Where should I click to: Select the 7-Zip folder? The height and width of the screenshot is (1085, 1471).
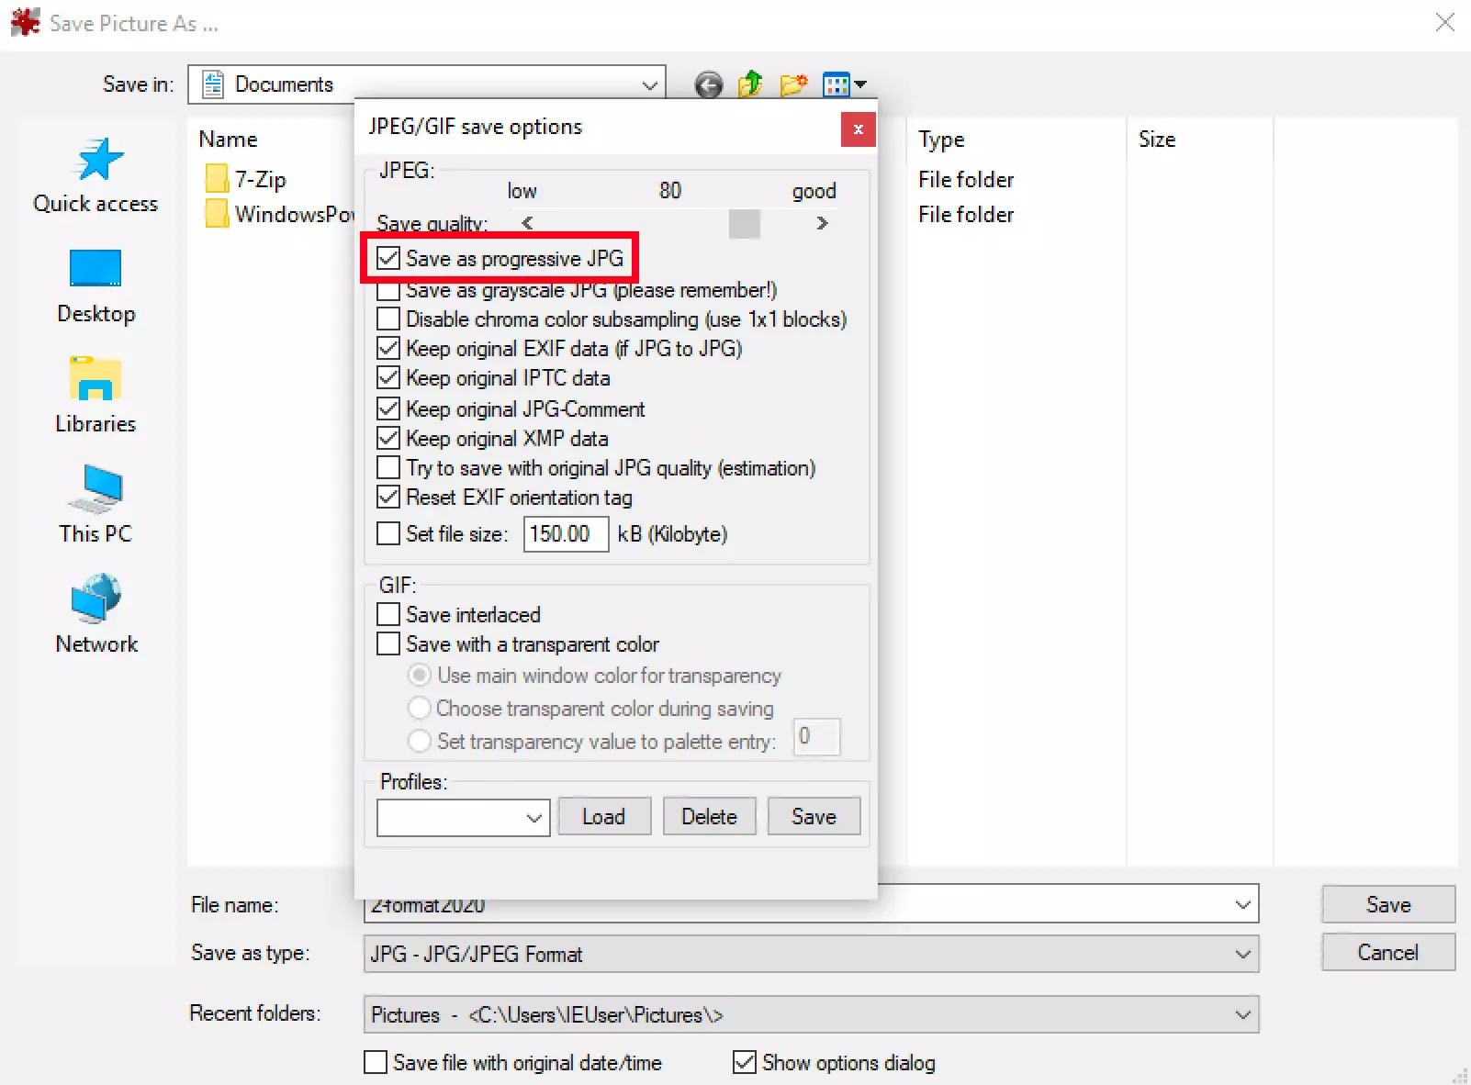pos(246,179)
